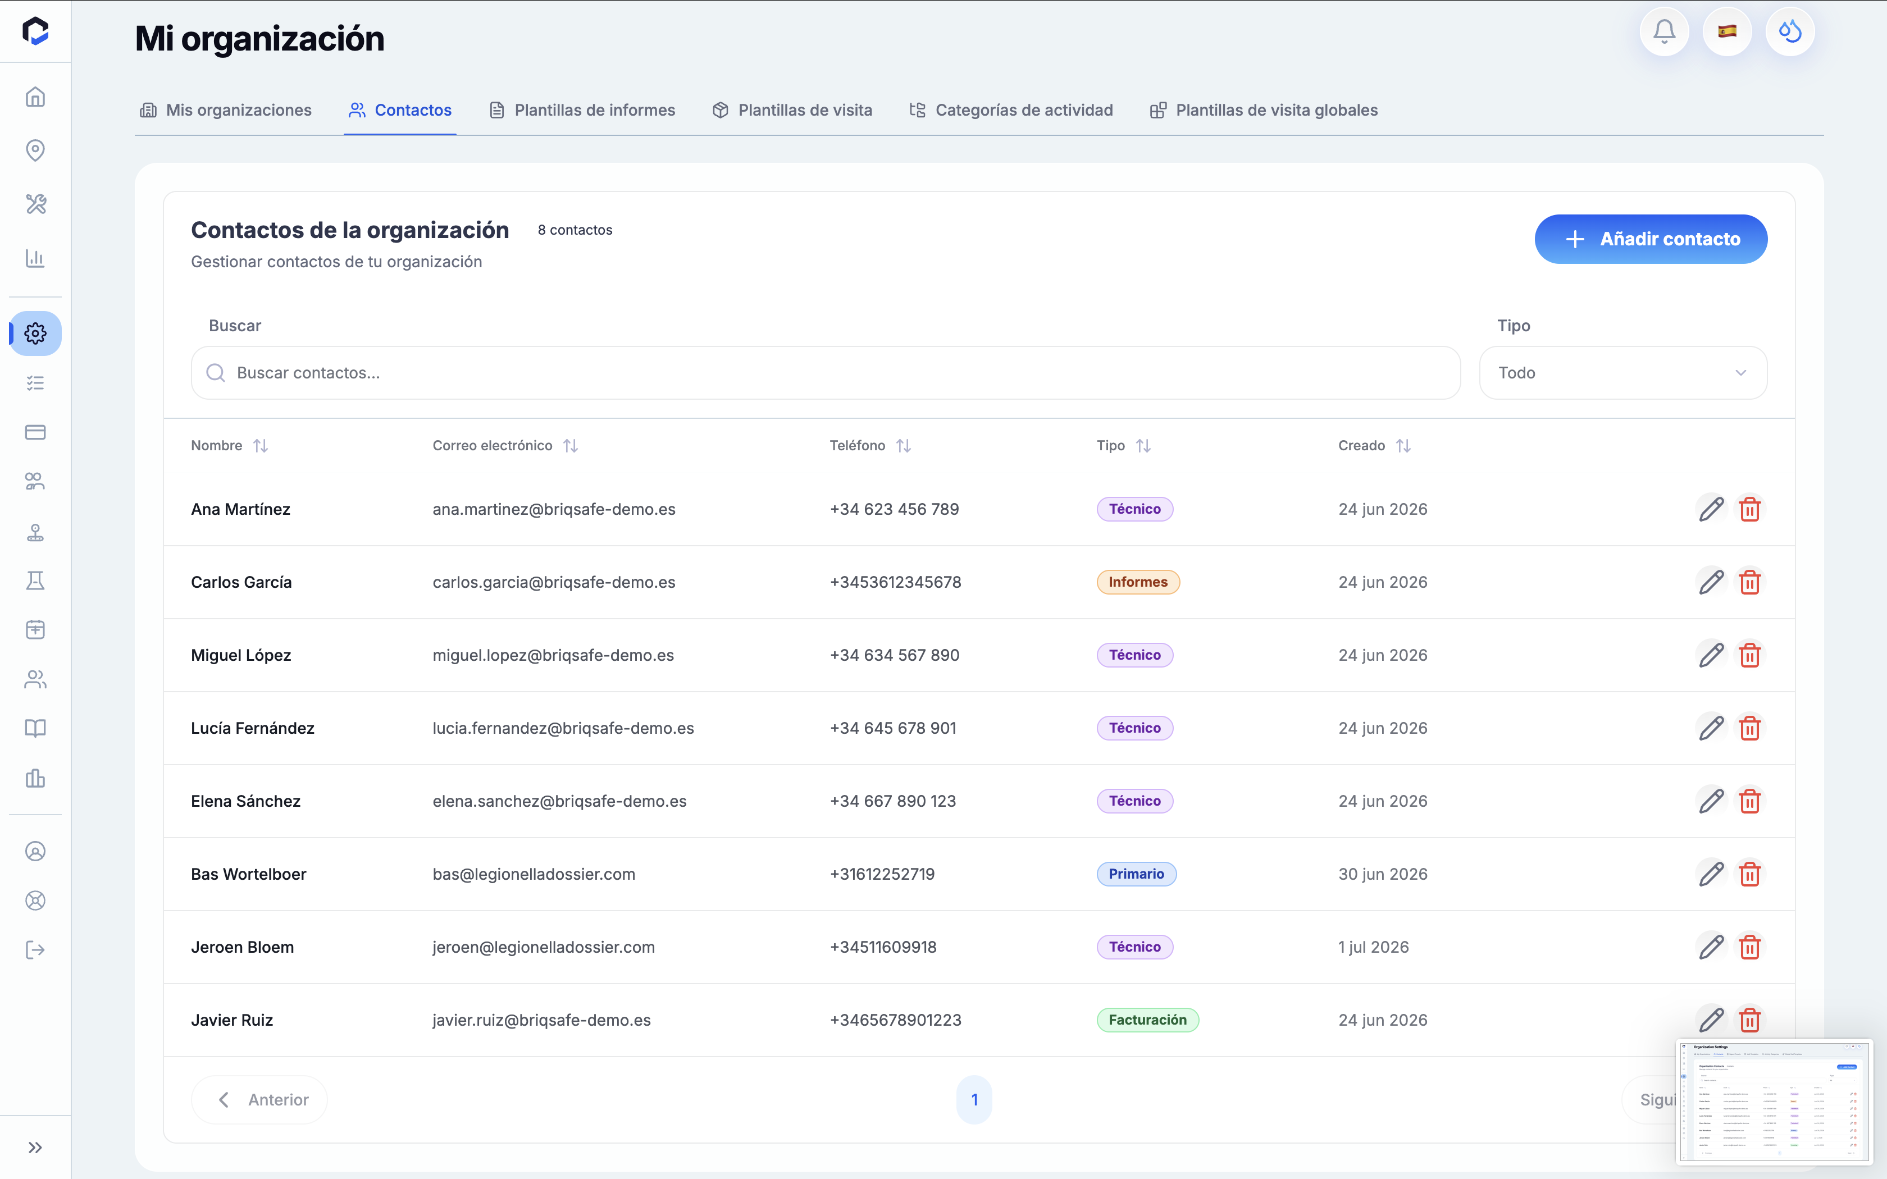Image resolution: width=1887 pixels, height=1179 pixels.
Task: Open the home icon in sidebar
Action: pos(35,97)
